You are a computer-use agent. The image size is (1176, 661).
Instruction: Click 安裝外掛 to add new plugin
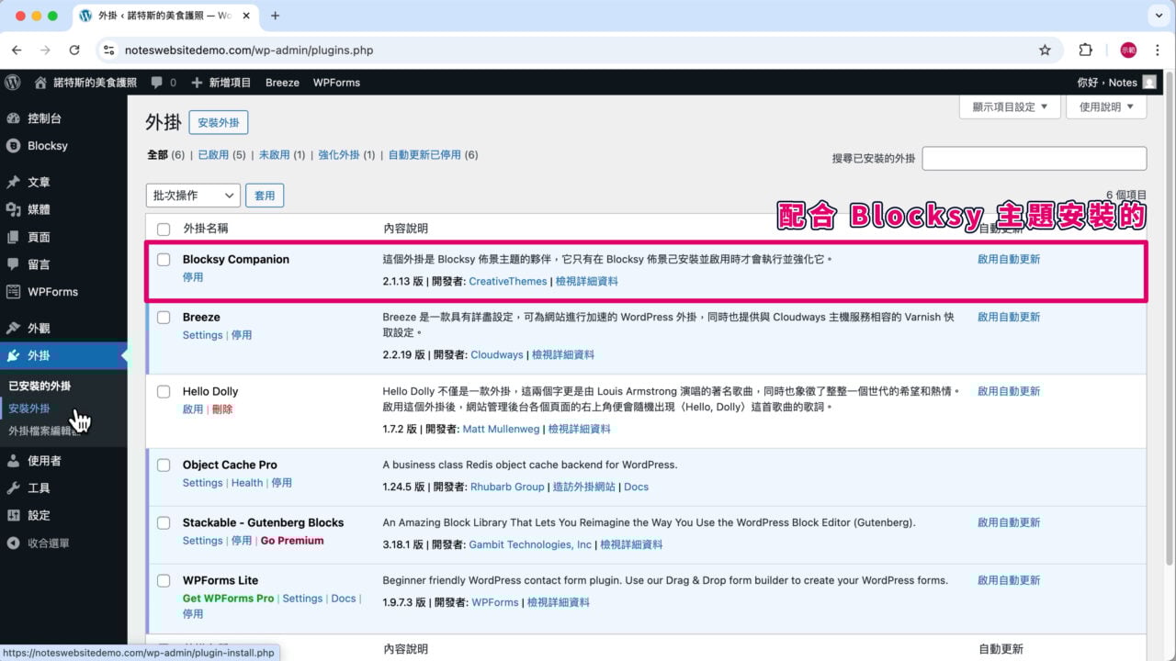click(218, 122)
